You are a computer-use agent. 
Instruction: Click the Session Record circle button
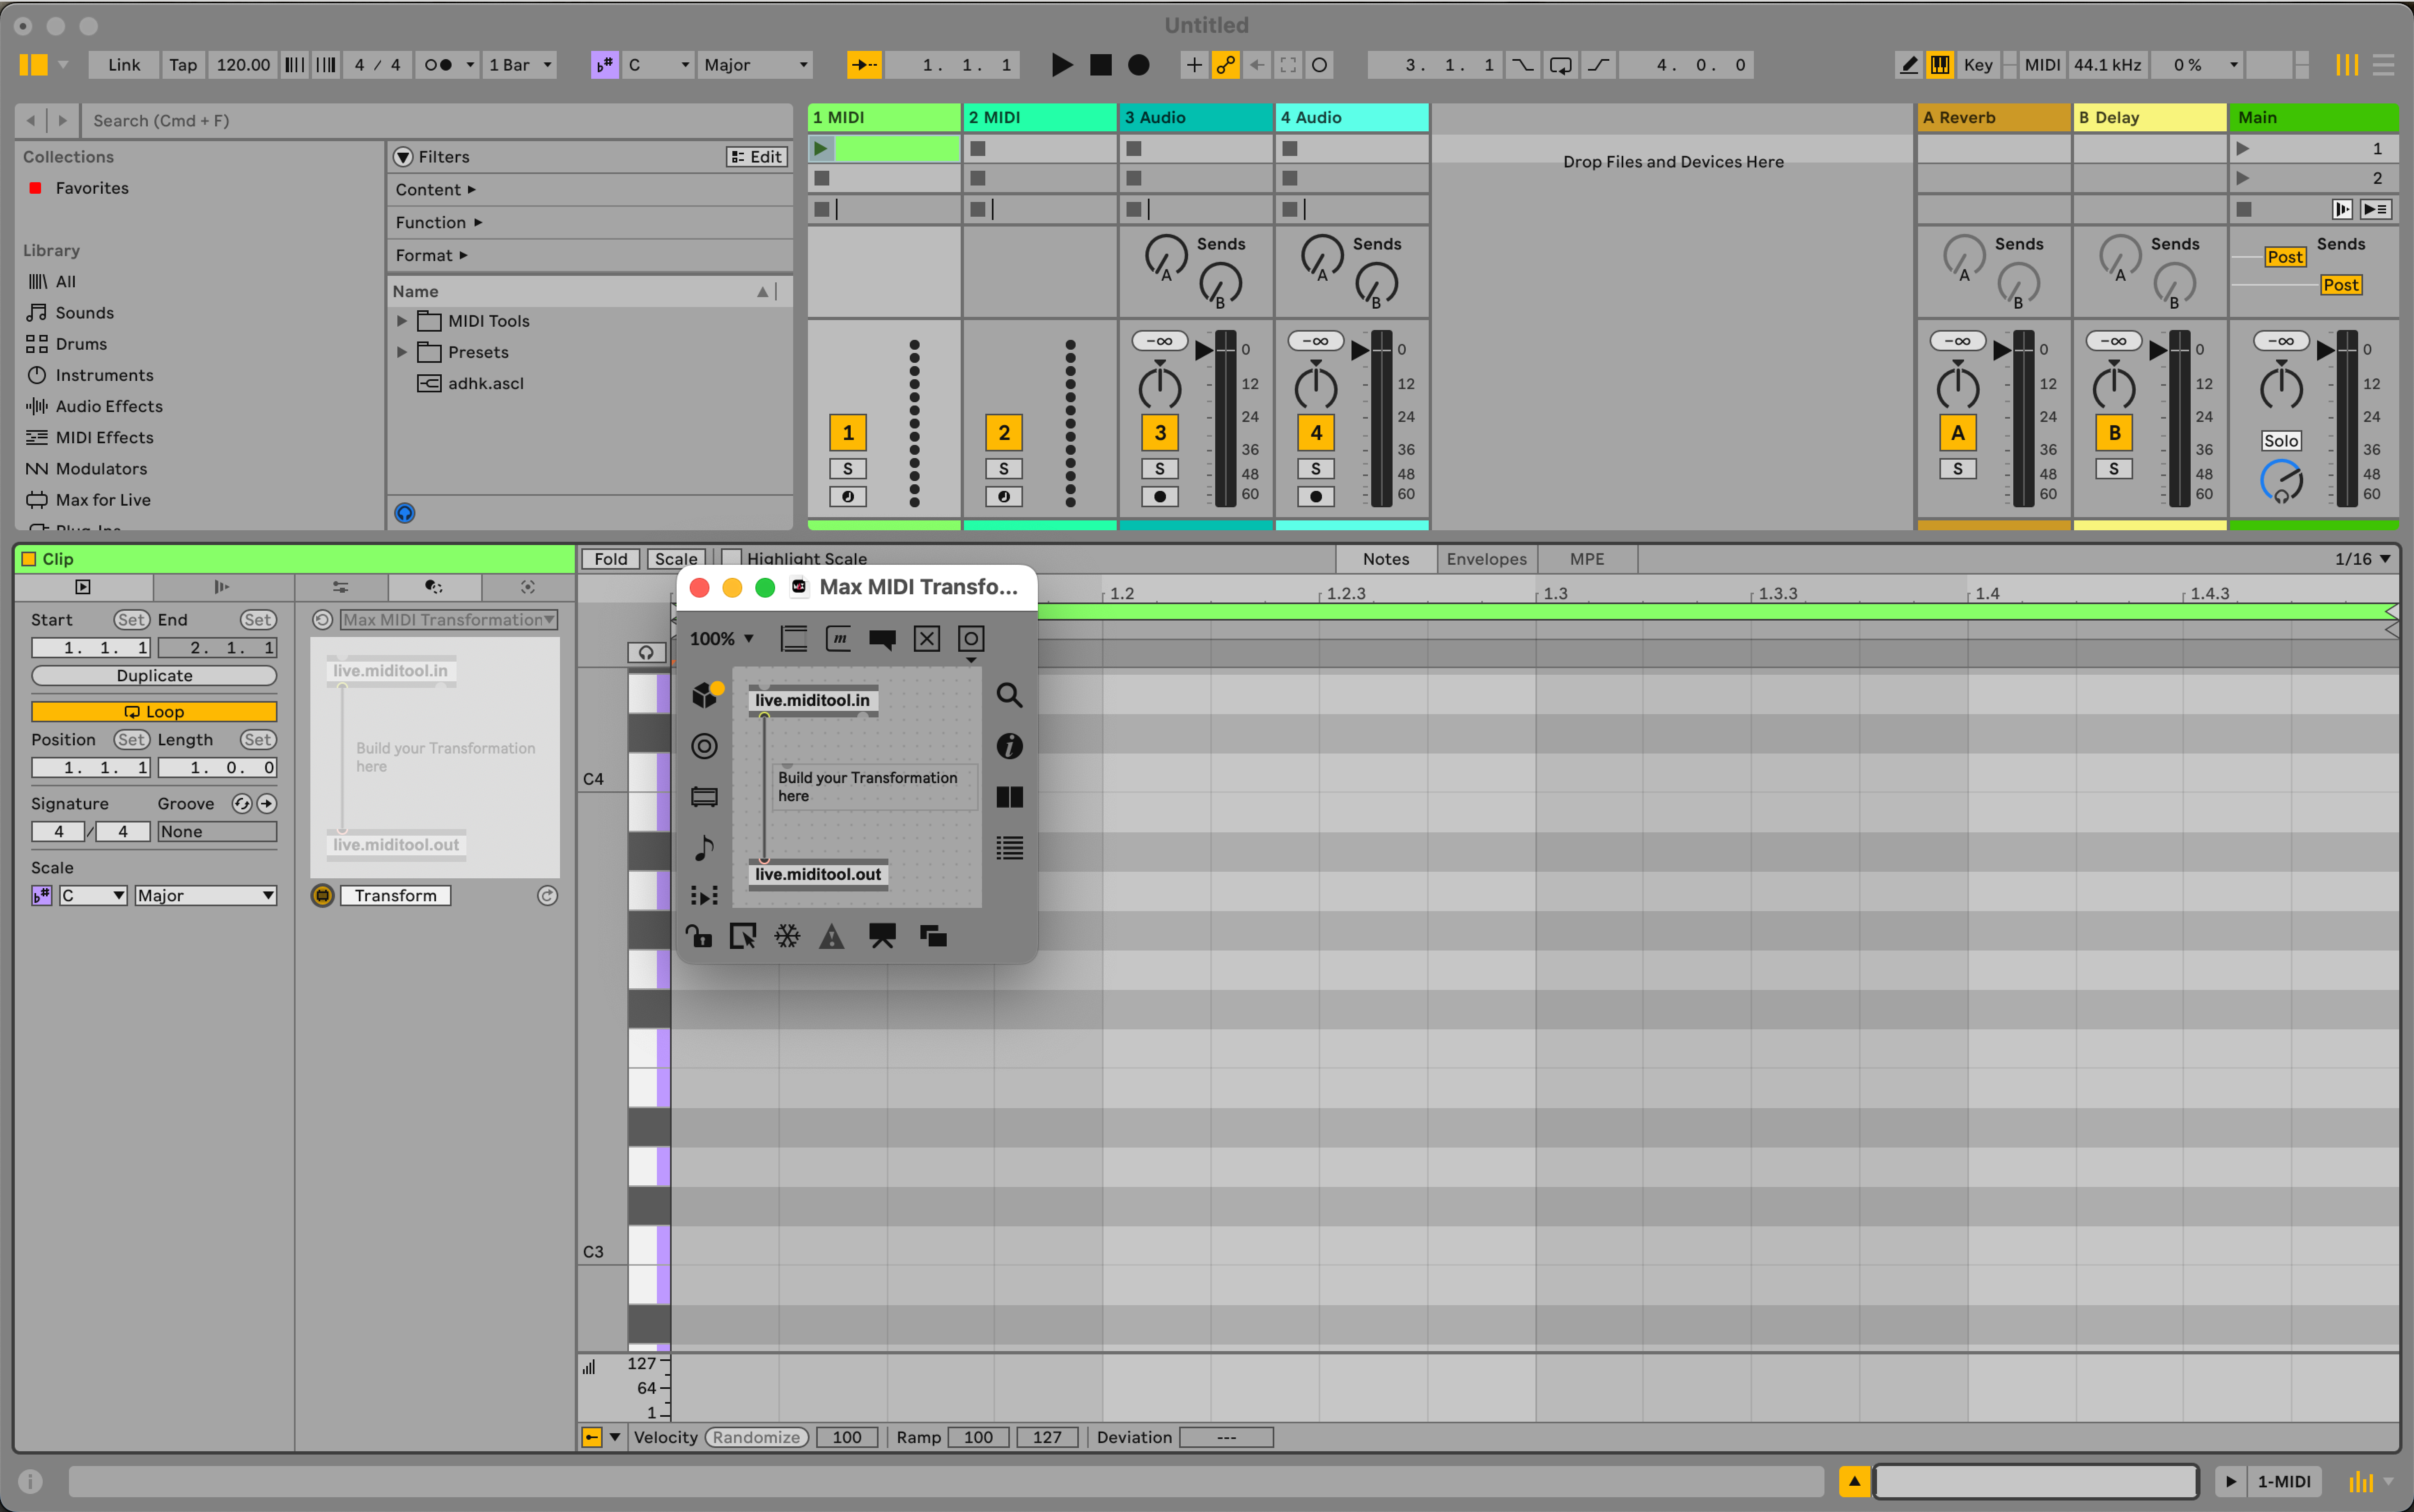click(1320, 65)
